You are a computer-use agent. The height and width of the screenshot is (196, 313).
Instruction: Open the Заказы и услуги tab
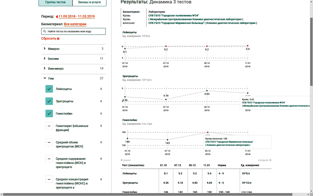coord(89,2)
